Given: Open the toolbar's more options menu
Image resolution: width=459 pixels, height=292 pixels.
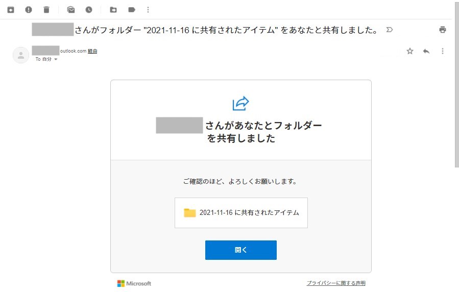Looking at the screenshot, I should 148,10.
